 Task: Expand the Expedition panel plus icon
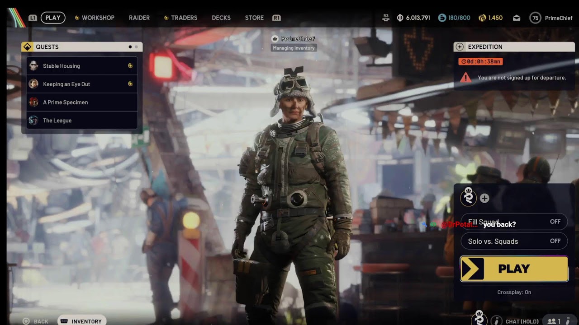tap(460, 47)
